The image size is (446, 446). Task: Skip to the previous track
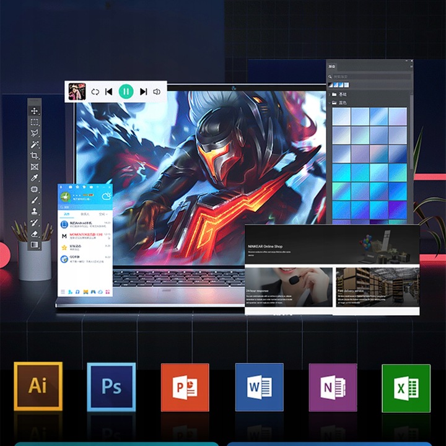(x=108, y=92)
